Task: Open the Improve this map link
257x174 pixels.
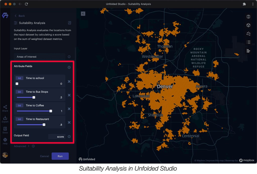Action: point(215,160)
